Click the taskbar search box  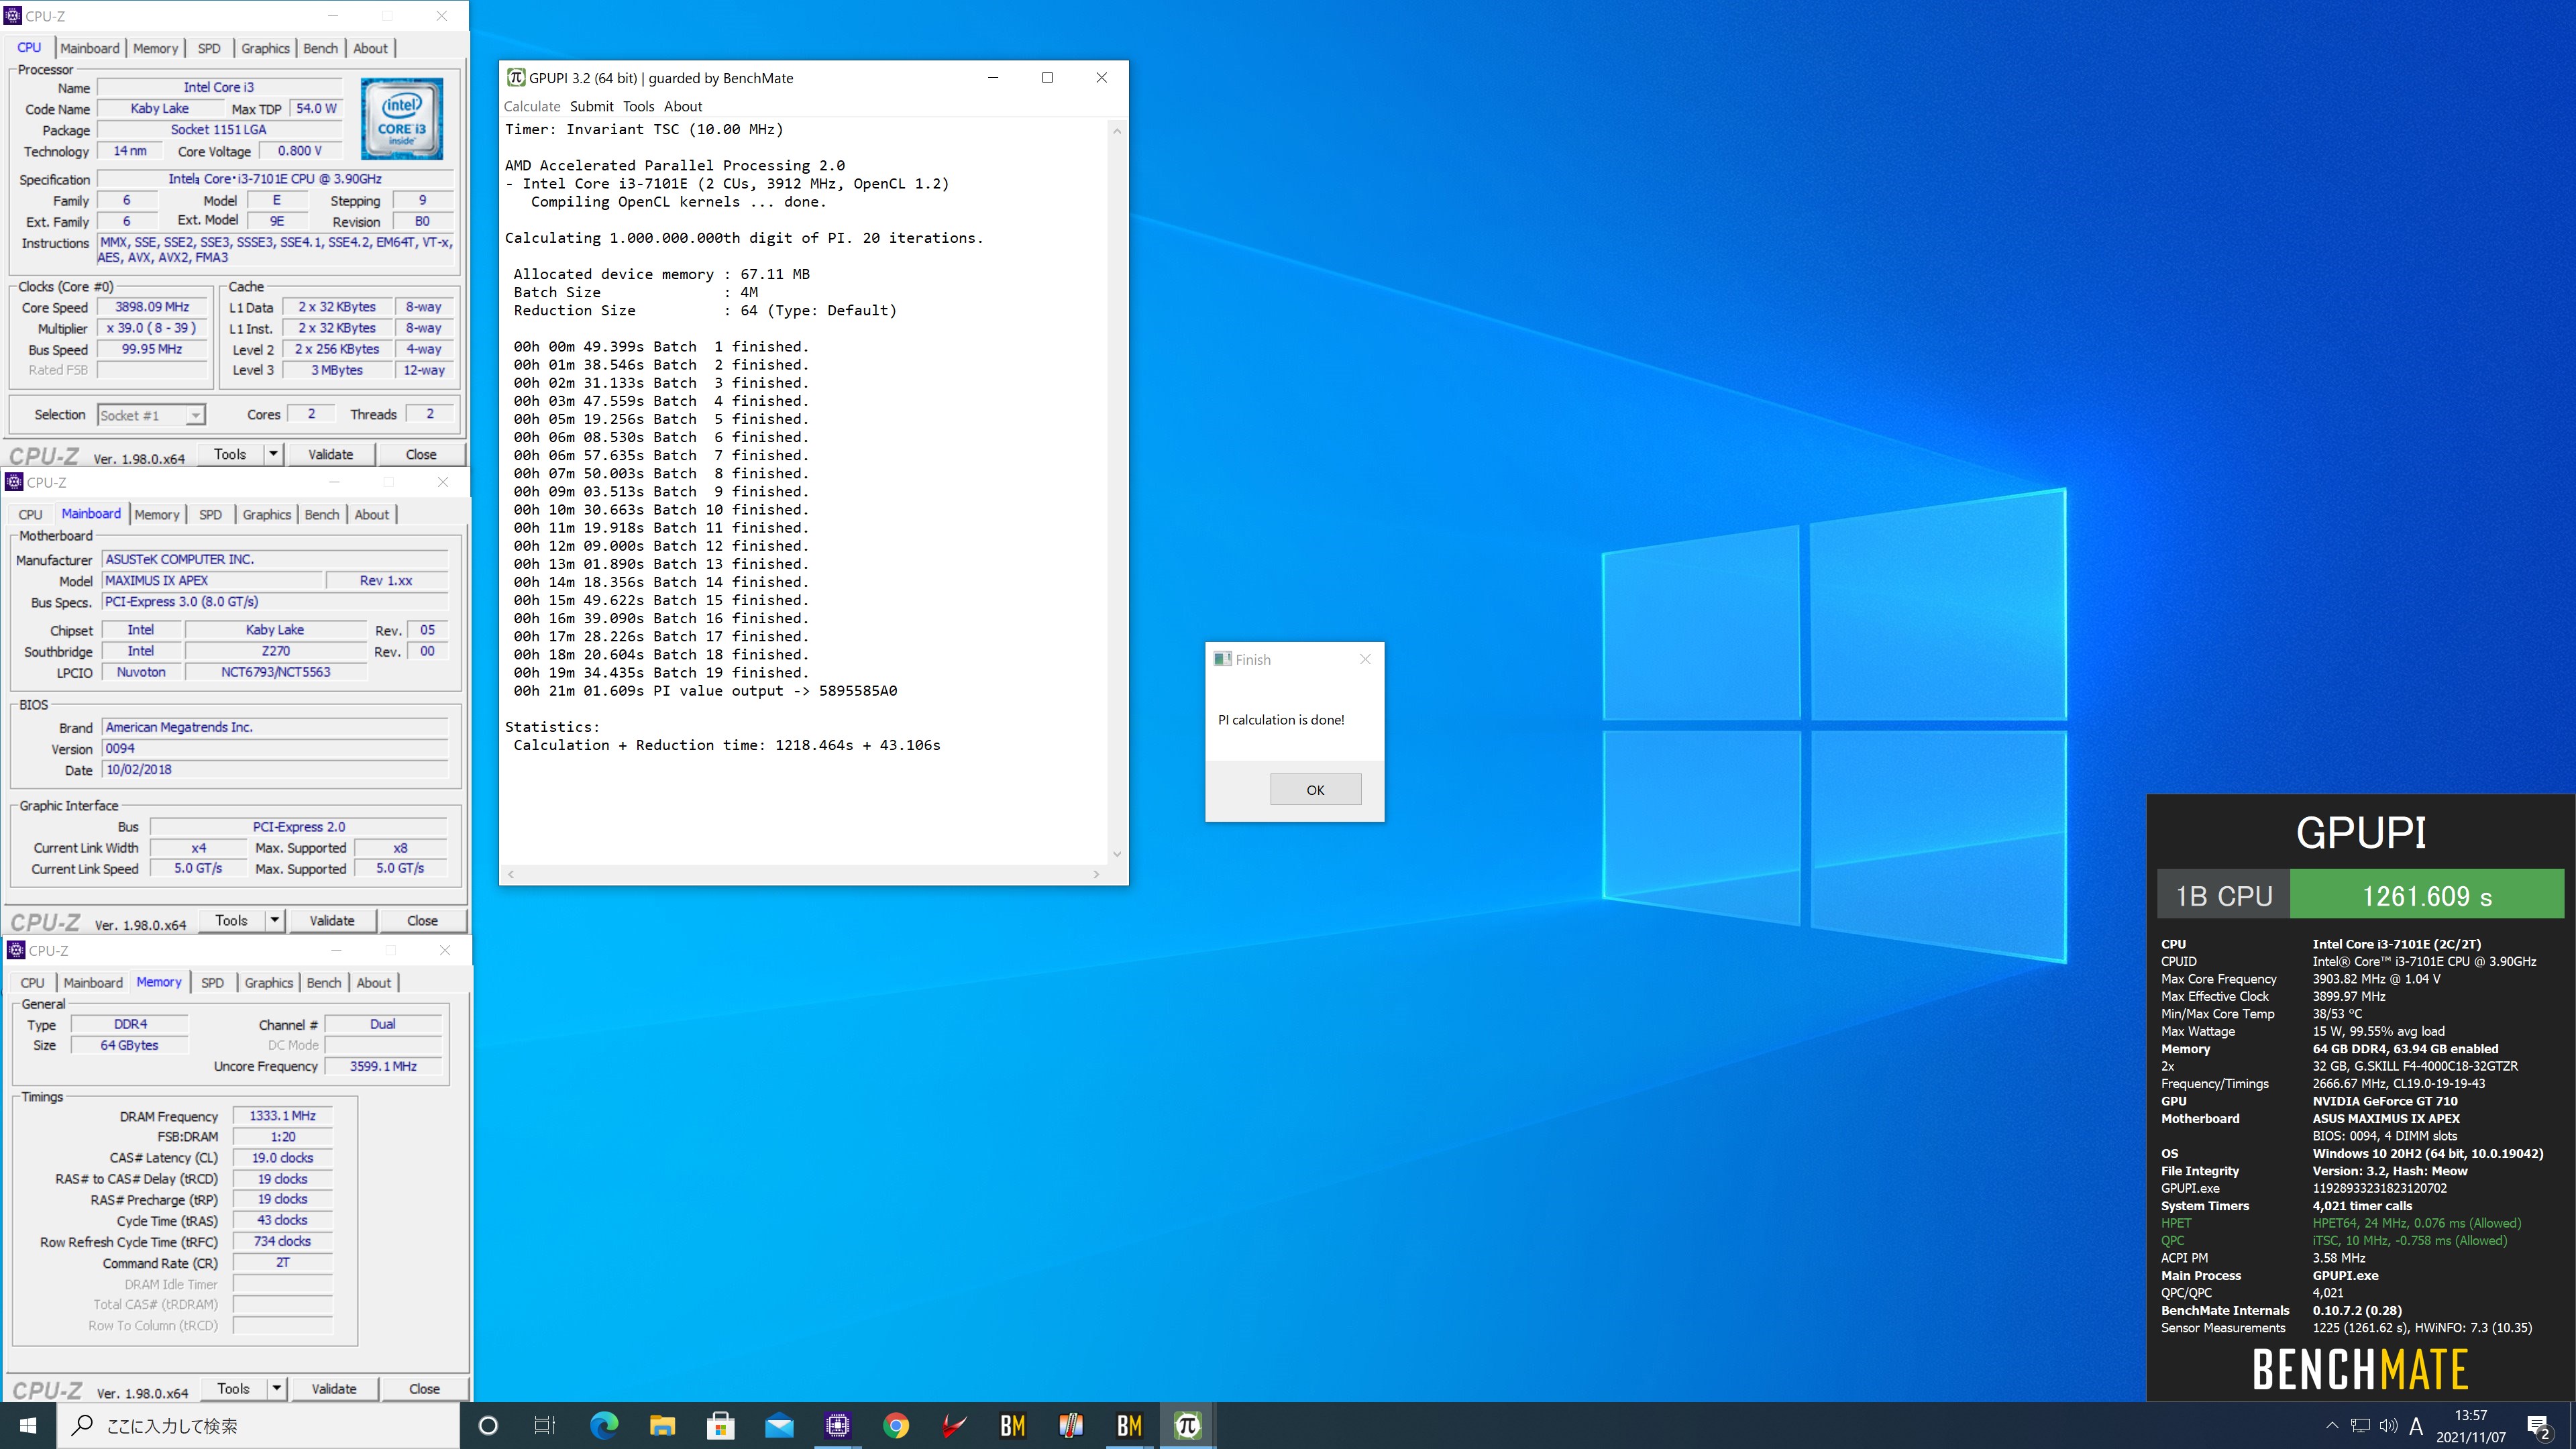(x=258, y=1425)
